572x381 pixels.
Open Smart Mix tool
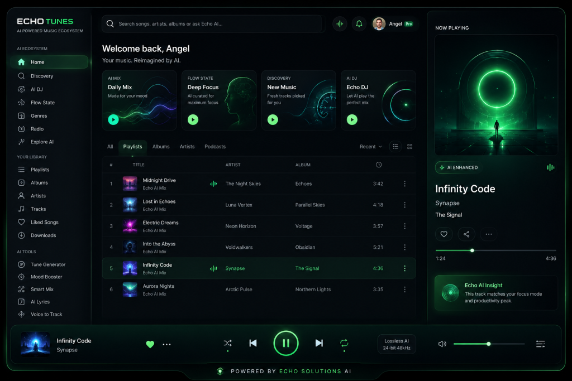point(36,289)
